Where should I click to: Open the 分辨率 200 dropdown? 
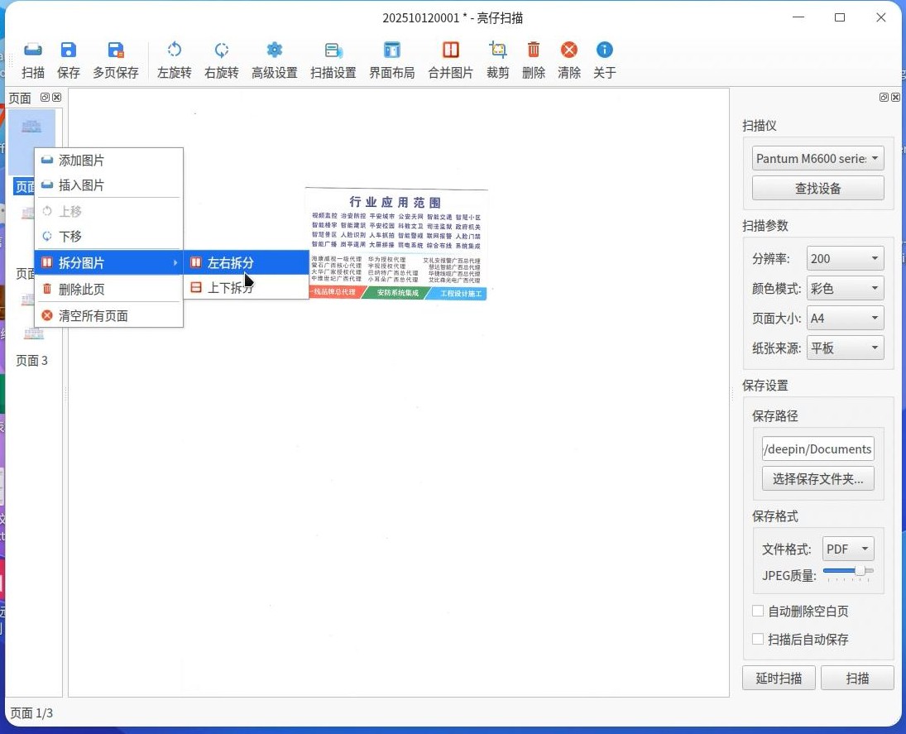coord(845,258)
